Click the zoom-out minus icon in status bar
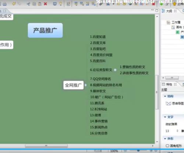 pos(125,151)
